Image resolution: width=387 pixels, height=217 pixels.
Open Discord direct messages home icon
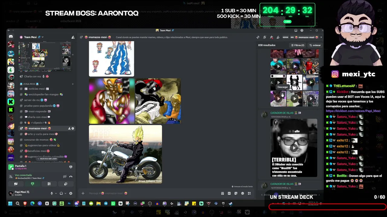click(11, 36)
